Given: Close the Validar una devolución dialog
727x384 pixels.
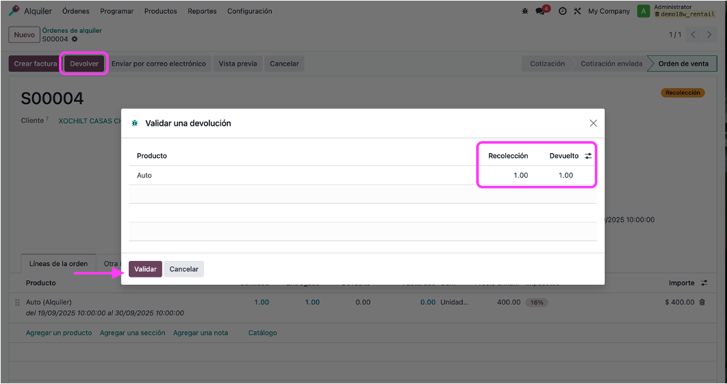Looking at the screenshot, I should pos(593,123).
